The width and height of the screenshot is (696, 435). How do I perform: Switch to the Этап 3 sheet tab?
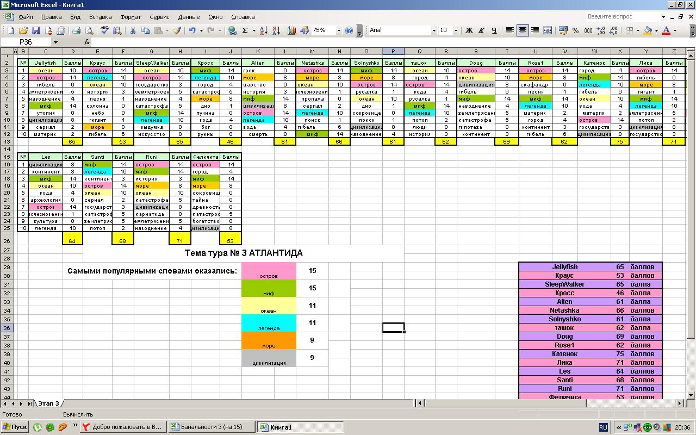pyautogui.click(x=48, y=403)
